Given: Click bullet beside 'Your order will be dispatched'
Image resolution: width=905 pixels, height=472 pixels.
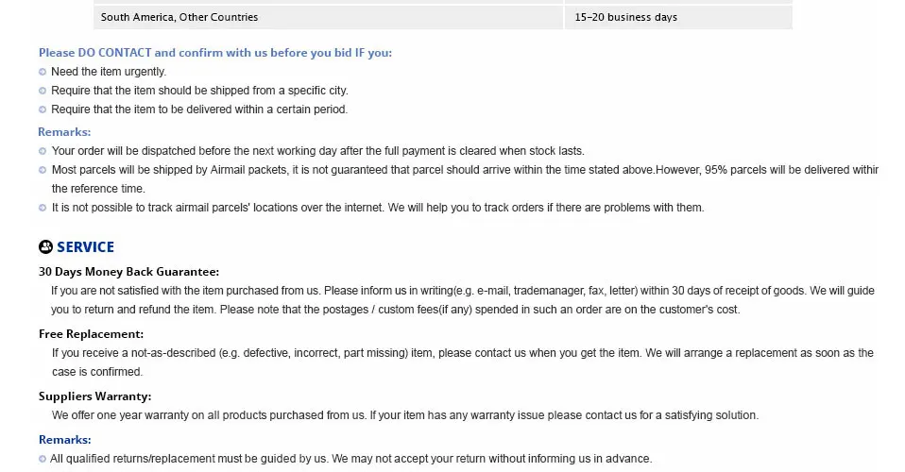Looking at the screenshot, I should (x=43, y=151).
